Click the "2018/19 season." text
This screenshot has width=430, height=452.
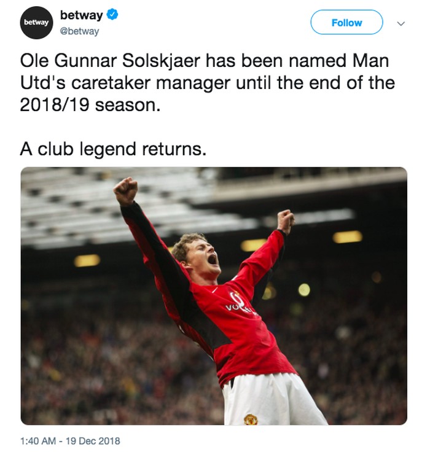tap(90, 105)
